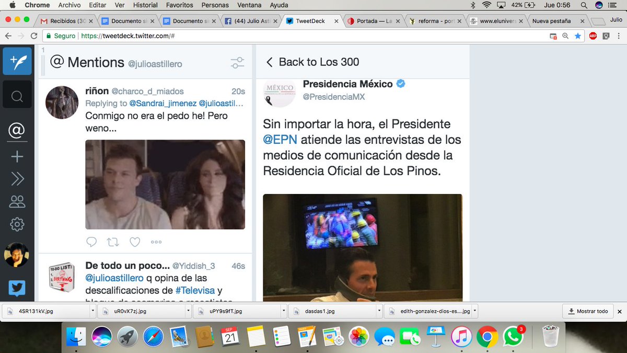Click the Presidencia México logo avatar

280,93
